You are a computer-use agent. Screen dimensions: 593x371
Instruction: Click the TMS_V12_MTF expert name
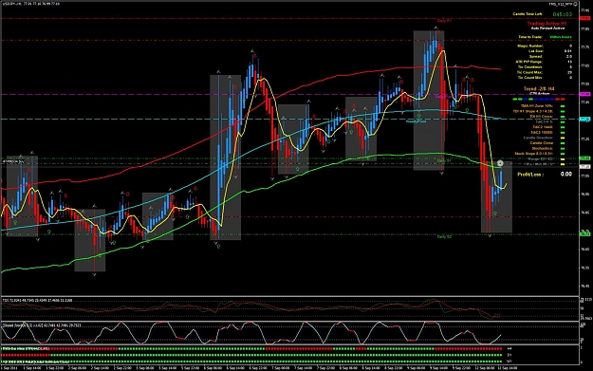560,4
